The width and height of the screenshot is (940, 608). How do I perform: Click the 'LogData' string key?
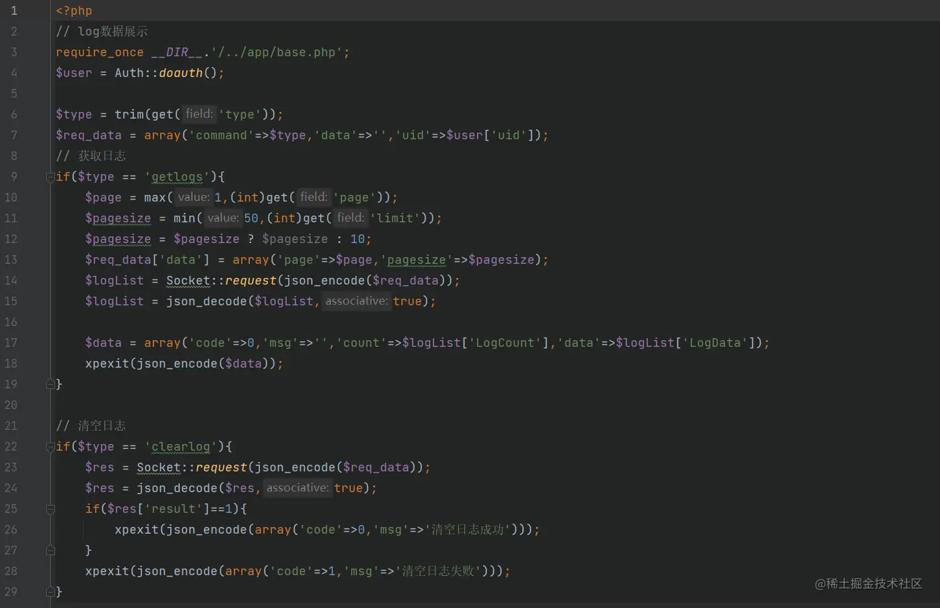(x=715, y=343)
